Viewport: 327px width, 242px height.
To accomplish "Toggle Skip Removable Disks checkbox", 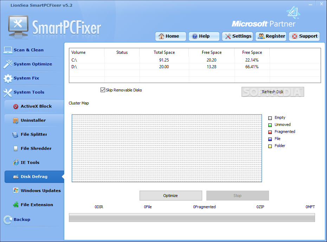I will point(103,90).
